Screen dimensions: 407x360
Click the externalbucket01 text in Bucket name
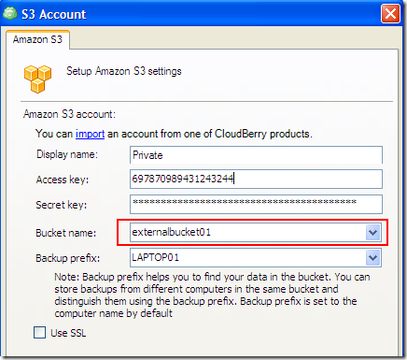(172, 232)
